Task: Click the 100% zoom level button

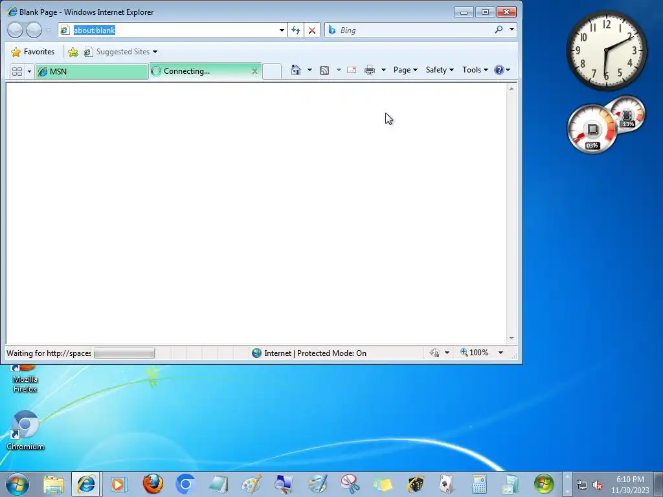Action: [475, 353]
